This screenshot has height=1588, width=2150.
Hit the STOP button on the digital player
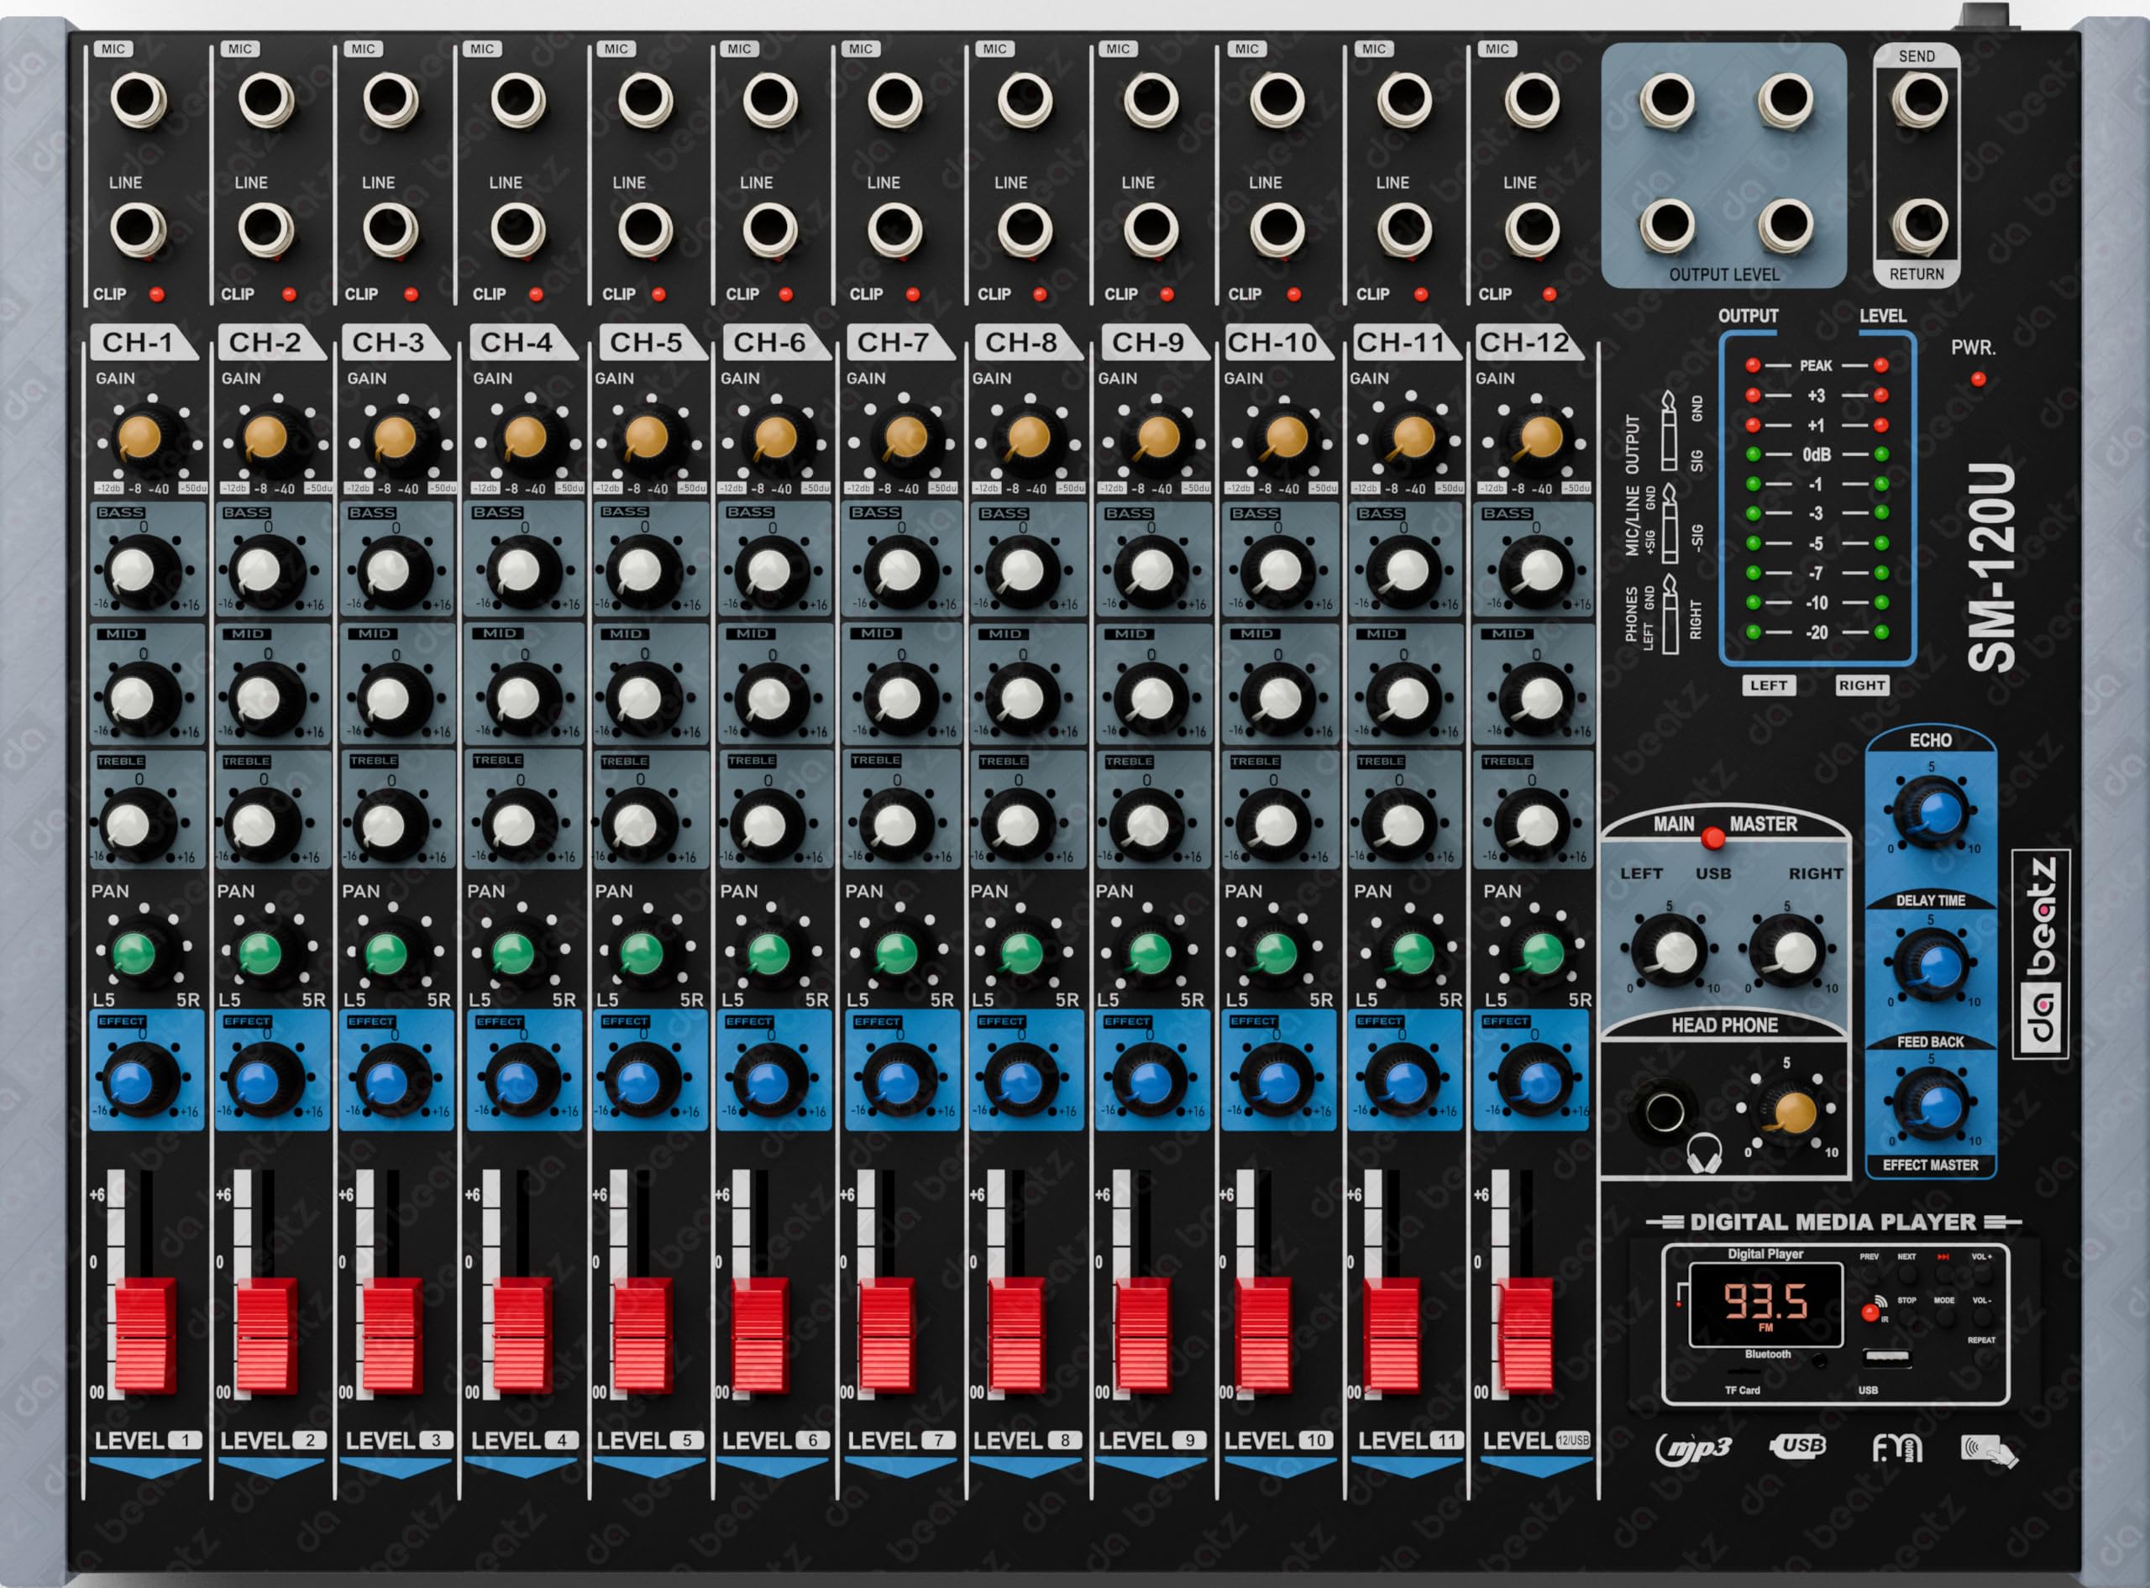[x=1906, y=1318]
